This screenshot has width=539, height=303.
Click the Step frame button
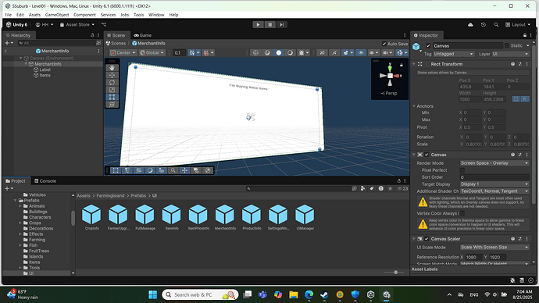[281, 25]
